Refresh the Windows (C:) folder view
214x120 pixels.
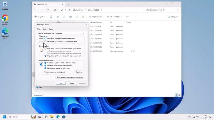click(55, 10)
